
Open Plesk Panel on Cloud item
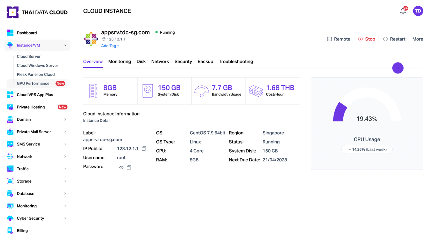click(36, 74)
